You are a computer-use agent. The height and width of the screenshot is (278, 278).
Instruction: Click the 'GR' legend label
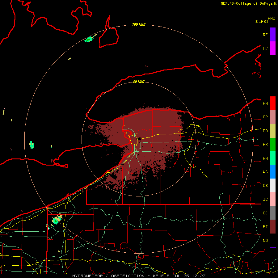point(265,117)
